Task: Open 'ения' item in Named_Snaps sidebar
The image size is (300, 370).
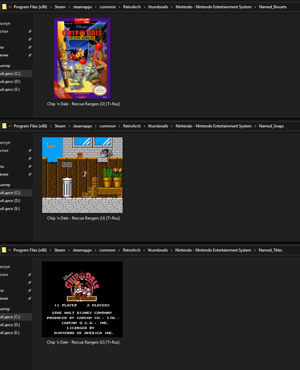Action: tap(4, 174)
